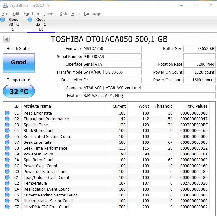Open the File menu
The image size is (217, 216).
[x=5, y=14]
